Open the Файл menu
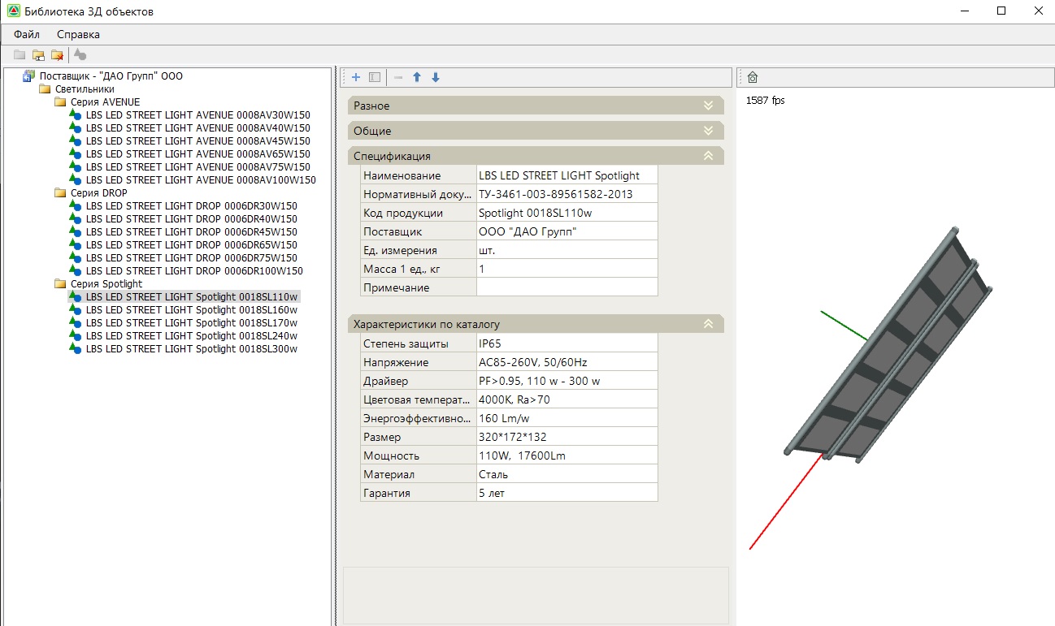The width and height of the screenshot is (1055, 626). pos(27,34)
